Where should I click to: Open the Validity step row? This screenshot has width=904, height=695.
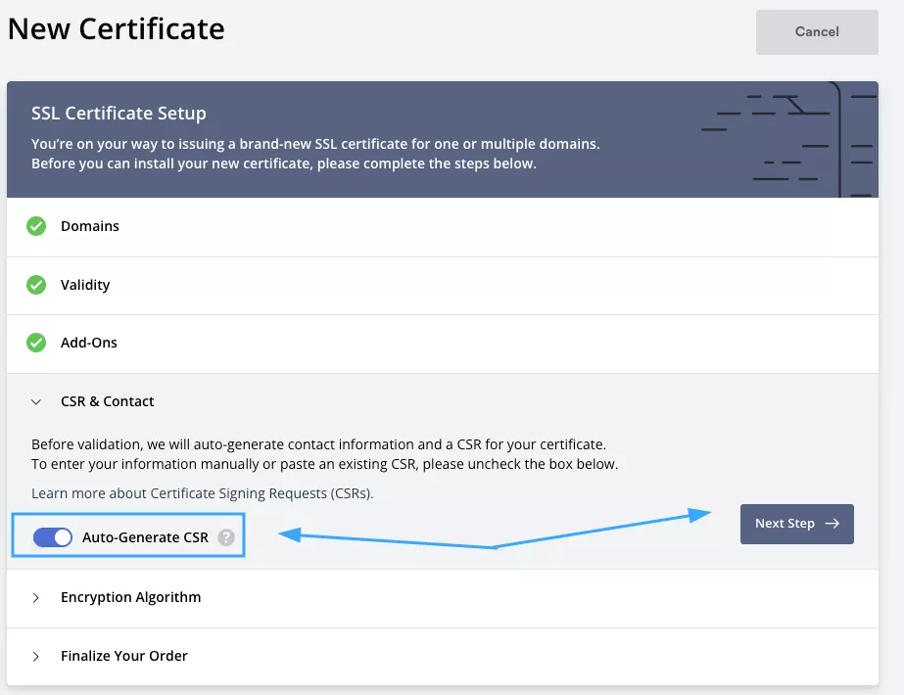click(85, 285)
